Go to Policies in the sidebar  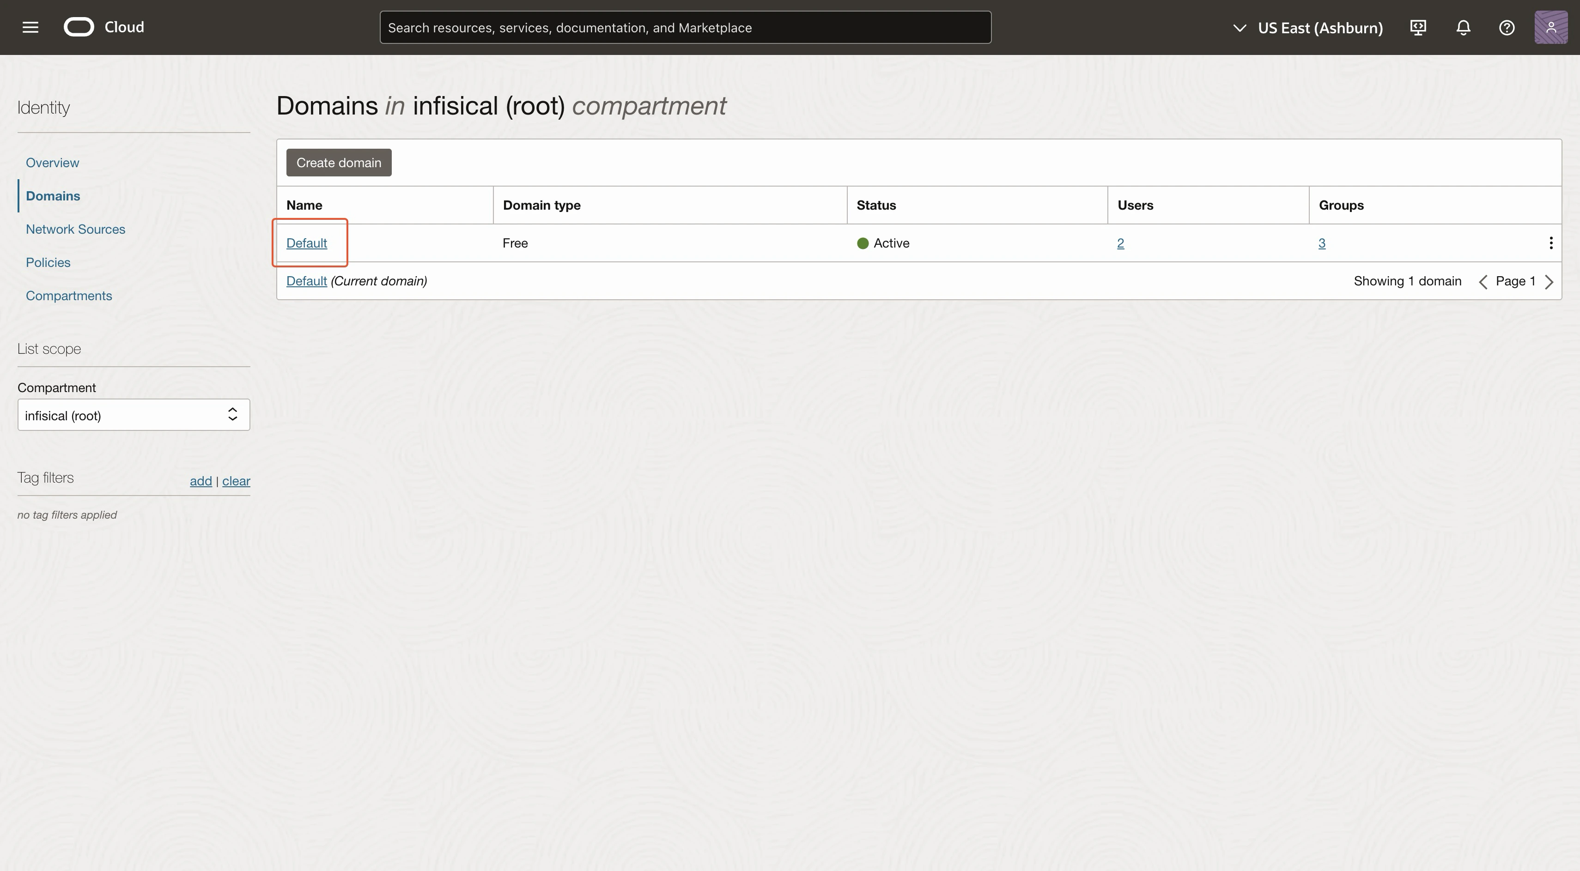(x=48, y=262)
